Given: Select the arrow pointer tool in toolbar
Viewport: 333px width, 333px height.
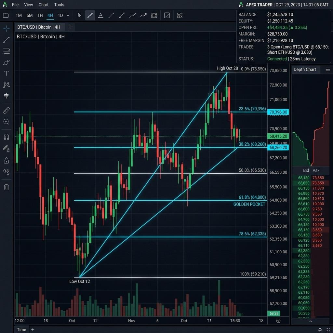Looking at the screenshot, I should (x=79, y=15).
